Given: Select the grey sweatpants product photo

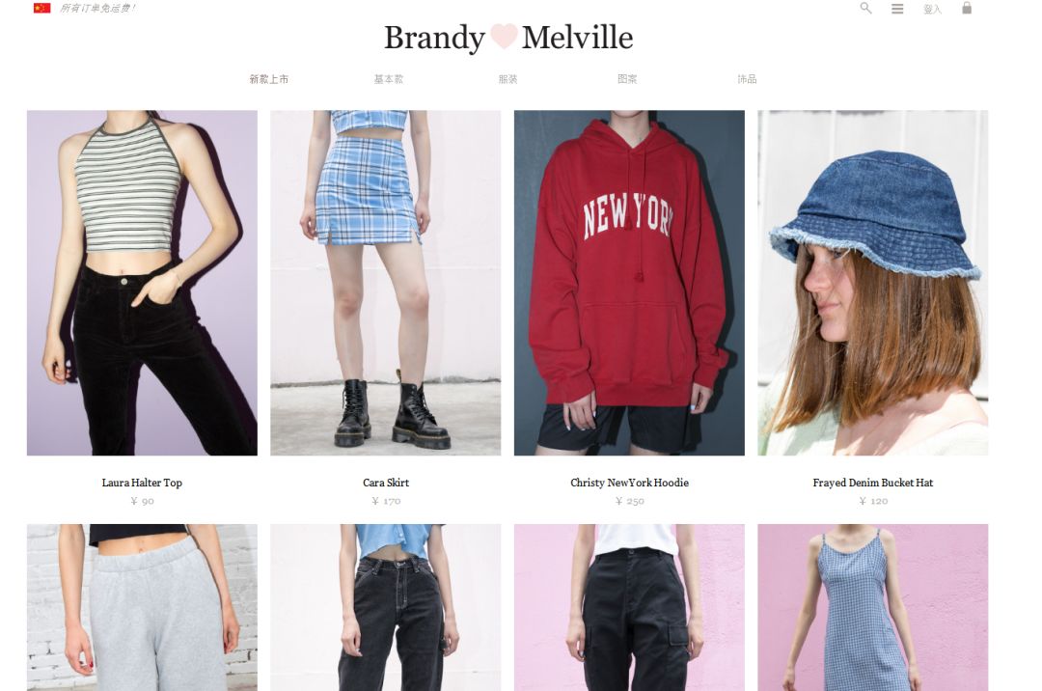Looking at the screenshot, I should click(142, 607).
